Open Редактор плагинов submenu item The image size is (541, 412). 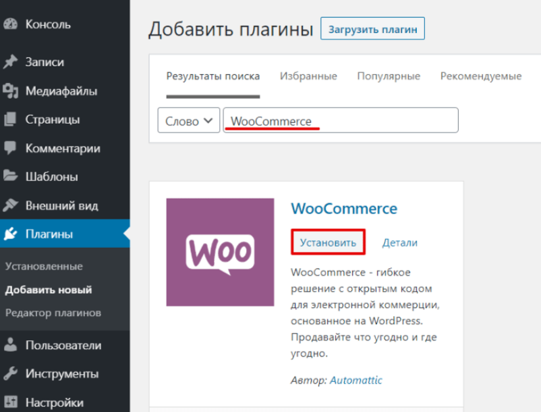53,313
